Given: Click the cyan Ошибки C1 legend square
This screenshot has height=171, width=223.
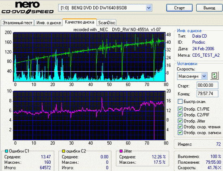Looking at the screenshot, I should 6,151.
